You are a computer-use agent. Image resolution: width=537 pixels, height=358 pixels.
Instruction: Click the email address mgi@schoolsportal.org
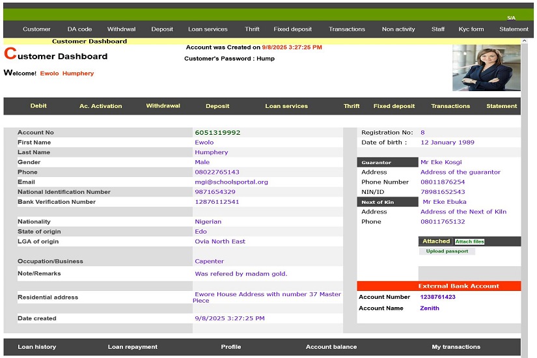pyautogui.click(x=231, y=182)
